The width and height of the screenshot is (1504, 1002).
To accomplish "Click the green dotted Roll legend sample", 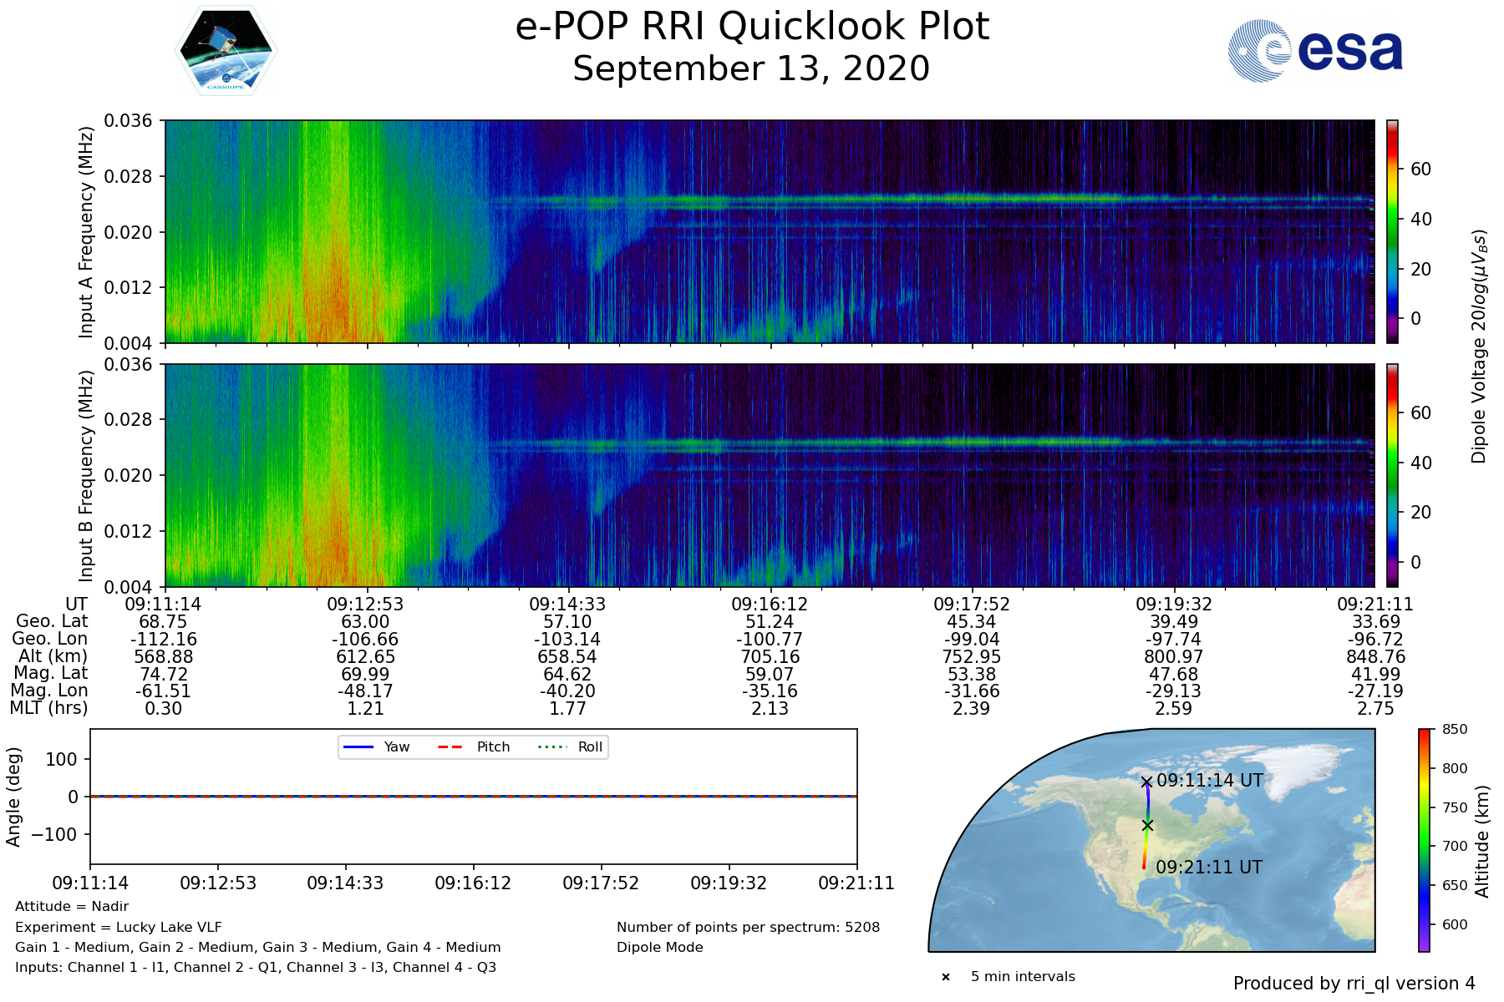I will (551, 747).
